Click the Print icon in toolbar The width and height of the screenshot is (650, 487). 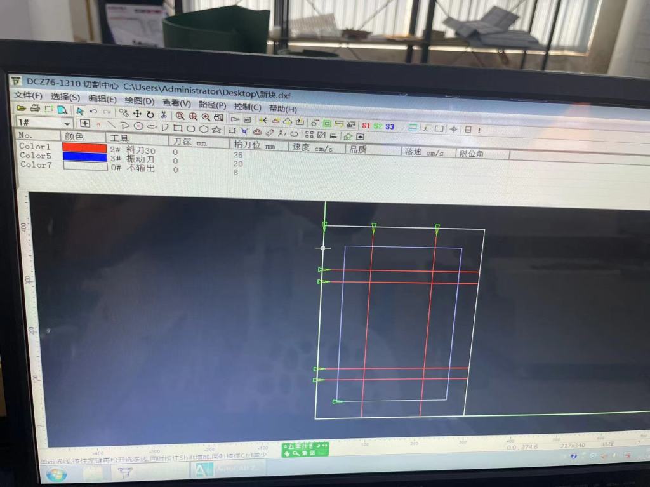35,109
